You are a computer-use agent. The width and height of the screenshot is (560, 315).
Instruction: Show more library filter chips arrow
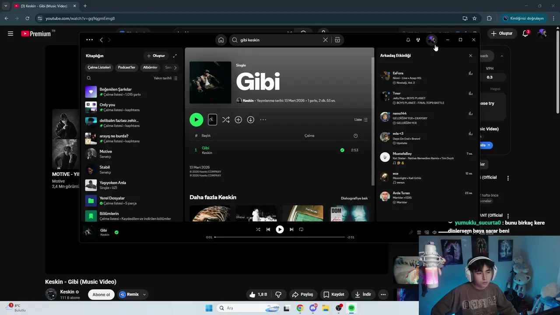175,67
